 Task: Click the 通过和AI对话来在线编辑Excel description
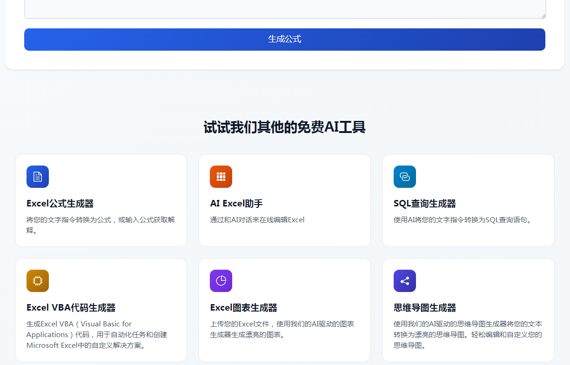[257, 220]
